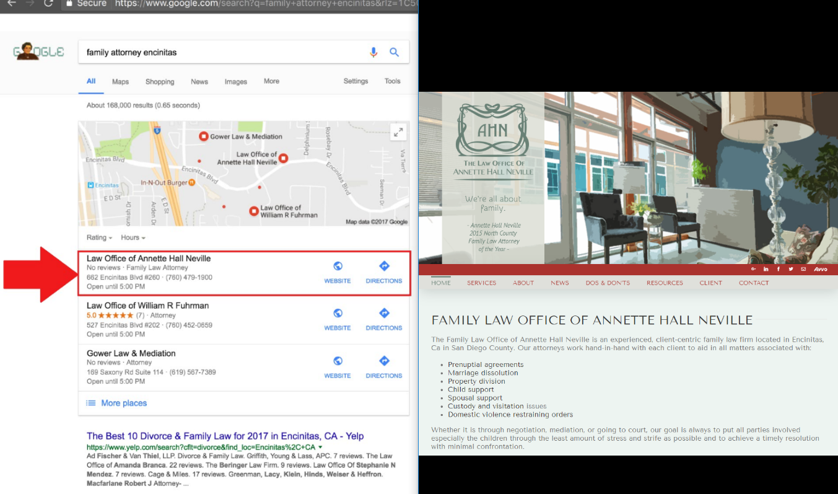Expand the map with the fullscreen icon
Viewport: 838px width, 494px height.
click(x=398, y=131)
